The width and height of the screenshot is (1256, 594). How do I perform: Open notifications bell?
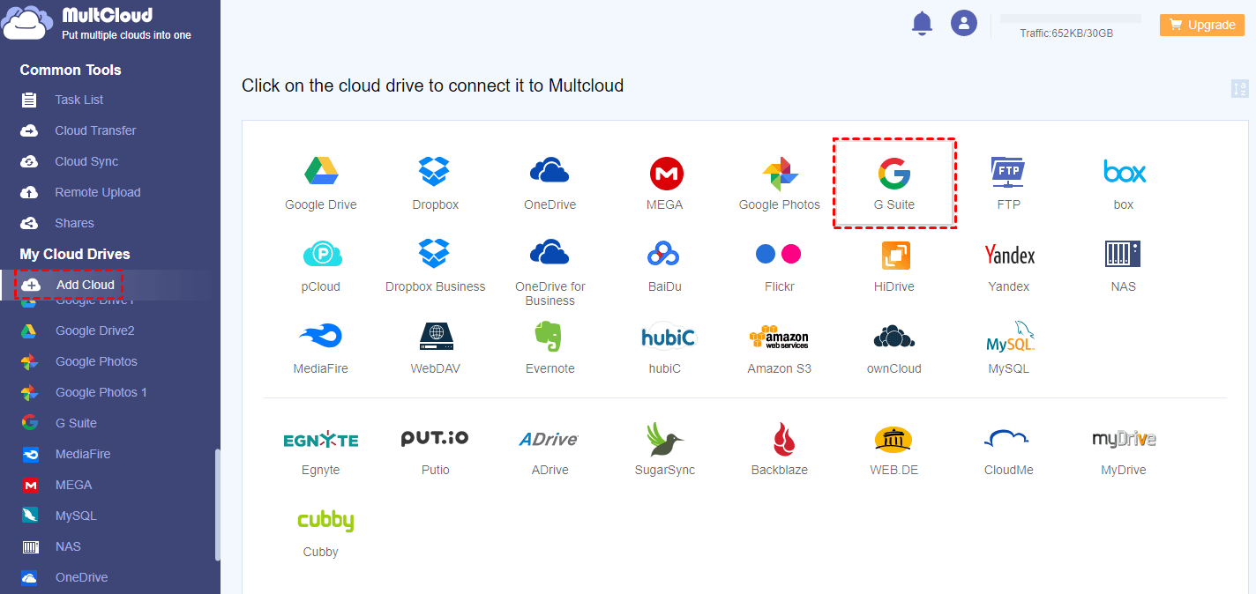click(x=922, y=23)
